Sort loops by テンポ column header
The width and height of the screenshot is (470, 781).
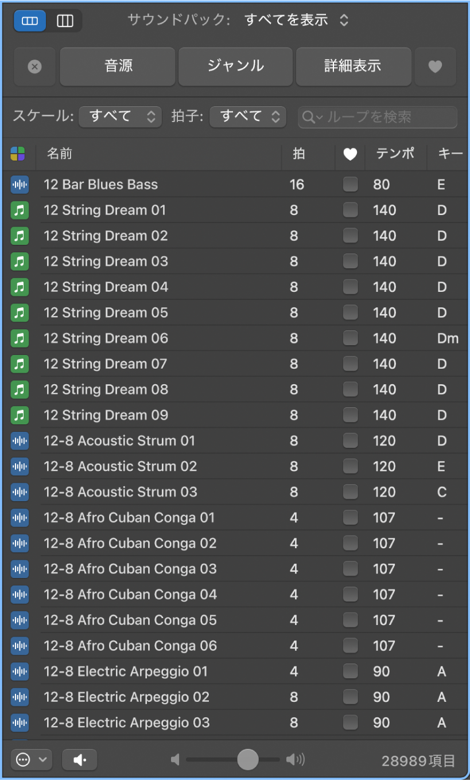tap(395, 154)
